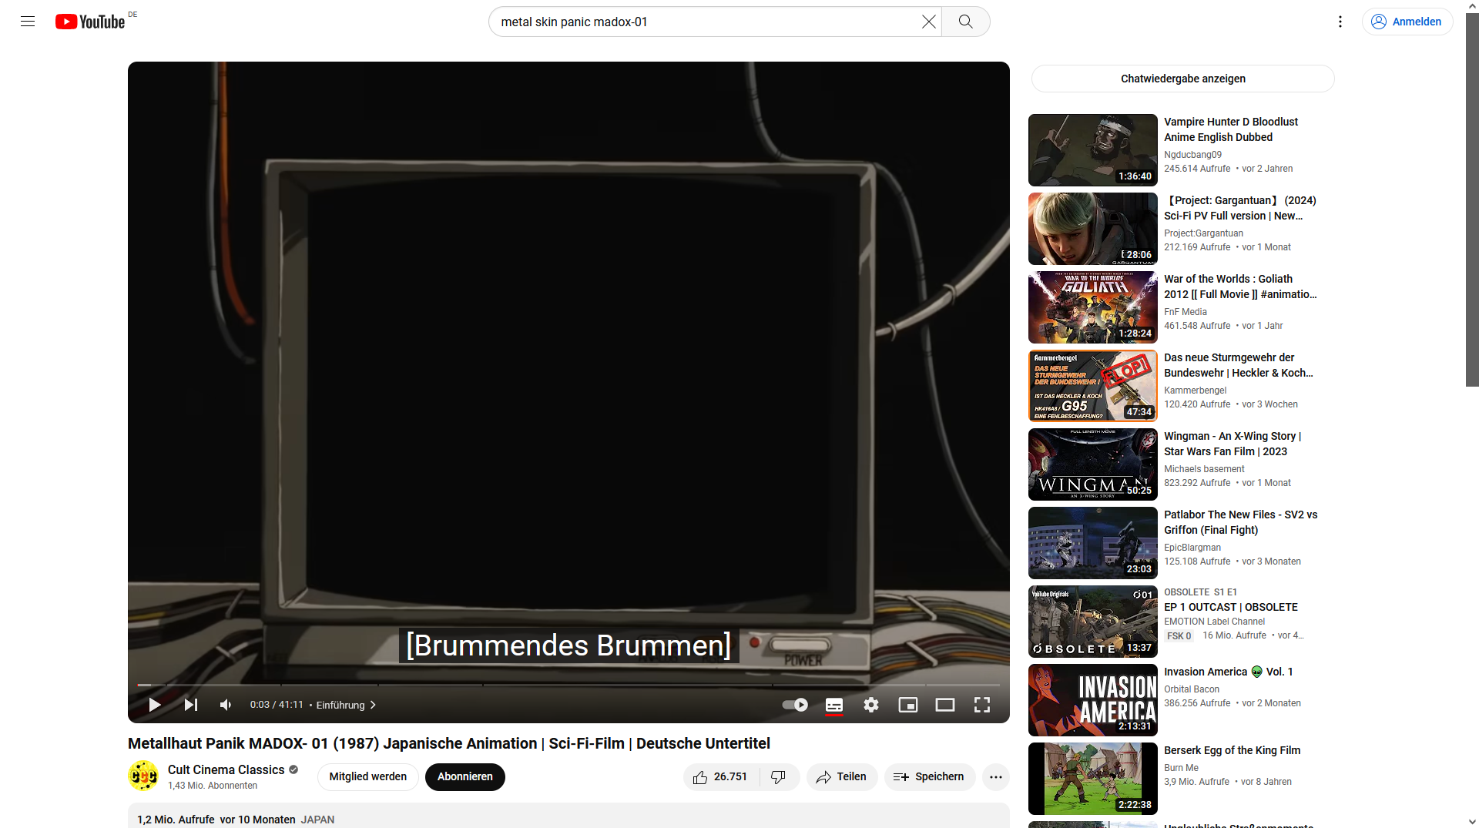This screenshot has width=1479, height=828.
Task: Open Berserk Egg of the King title
Action: click(1232, 750)
